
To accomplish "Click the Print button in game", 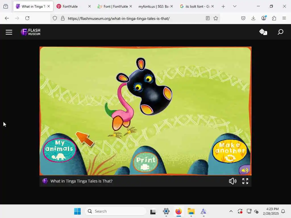I will point(146,162).
